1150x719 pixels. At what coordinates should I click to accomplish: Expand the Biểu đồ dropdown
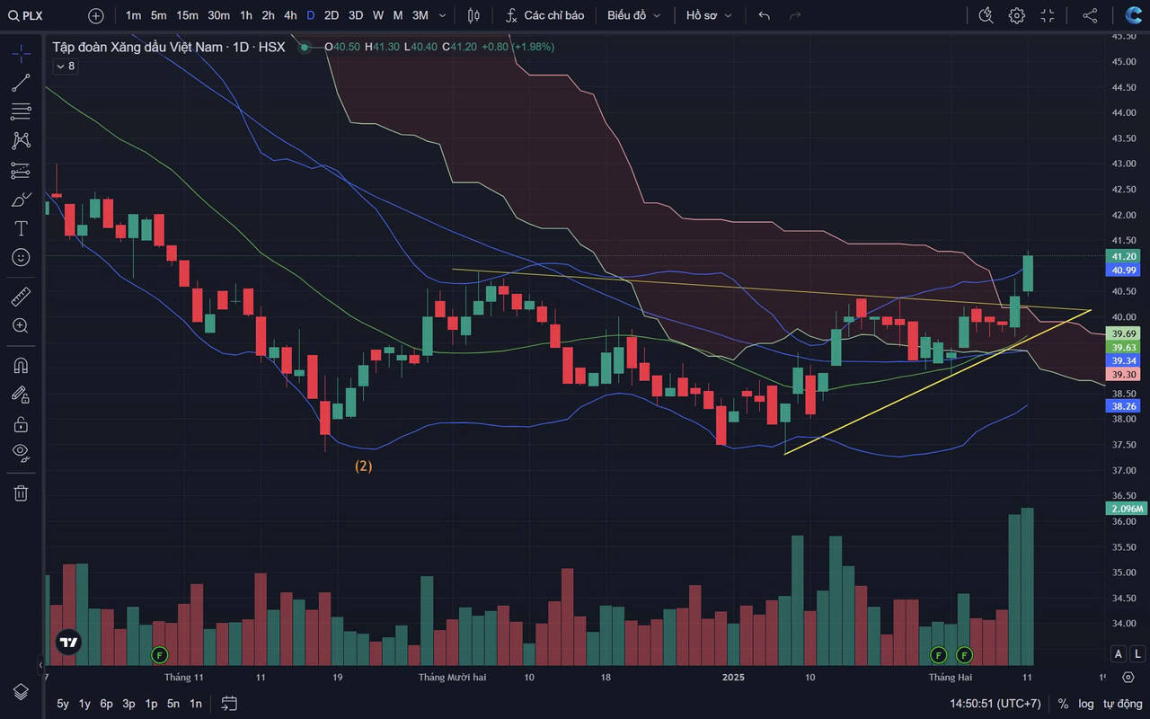[x=633, y=15]
